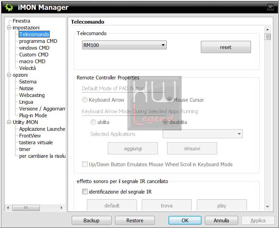Select disabilita radio button
Image resolution: width=279 pixels, height=228 pixels.
point(165,122)
